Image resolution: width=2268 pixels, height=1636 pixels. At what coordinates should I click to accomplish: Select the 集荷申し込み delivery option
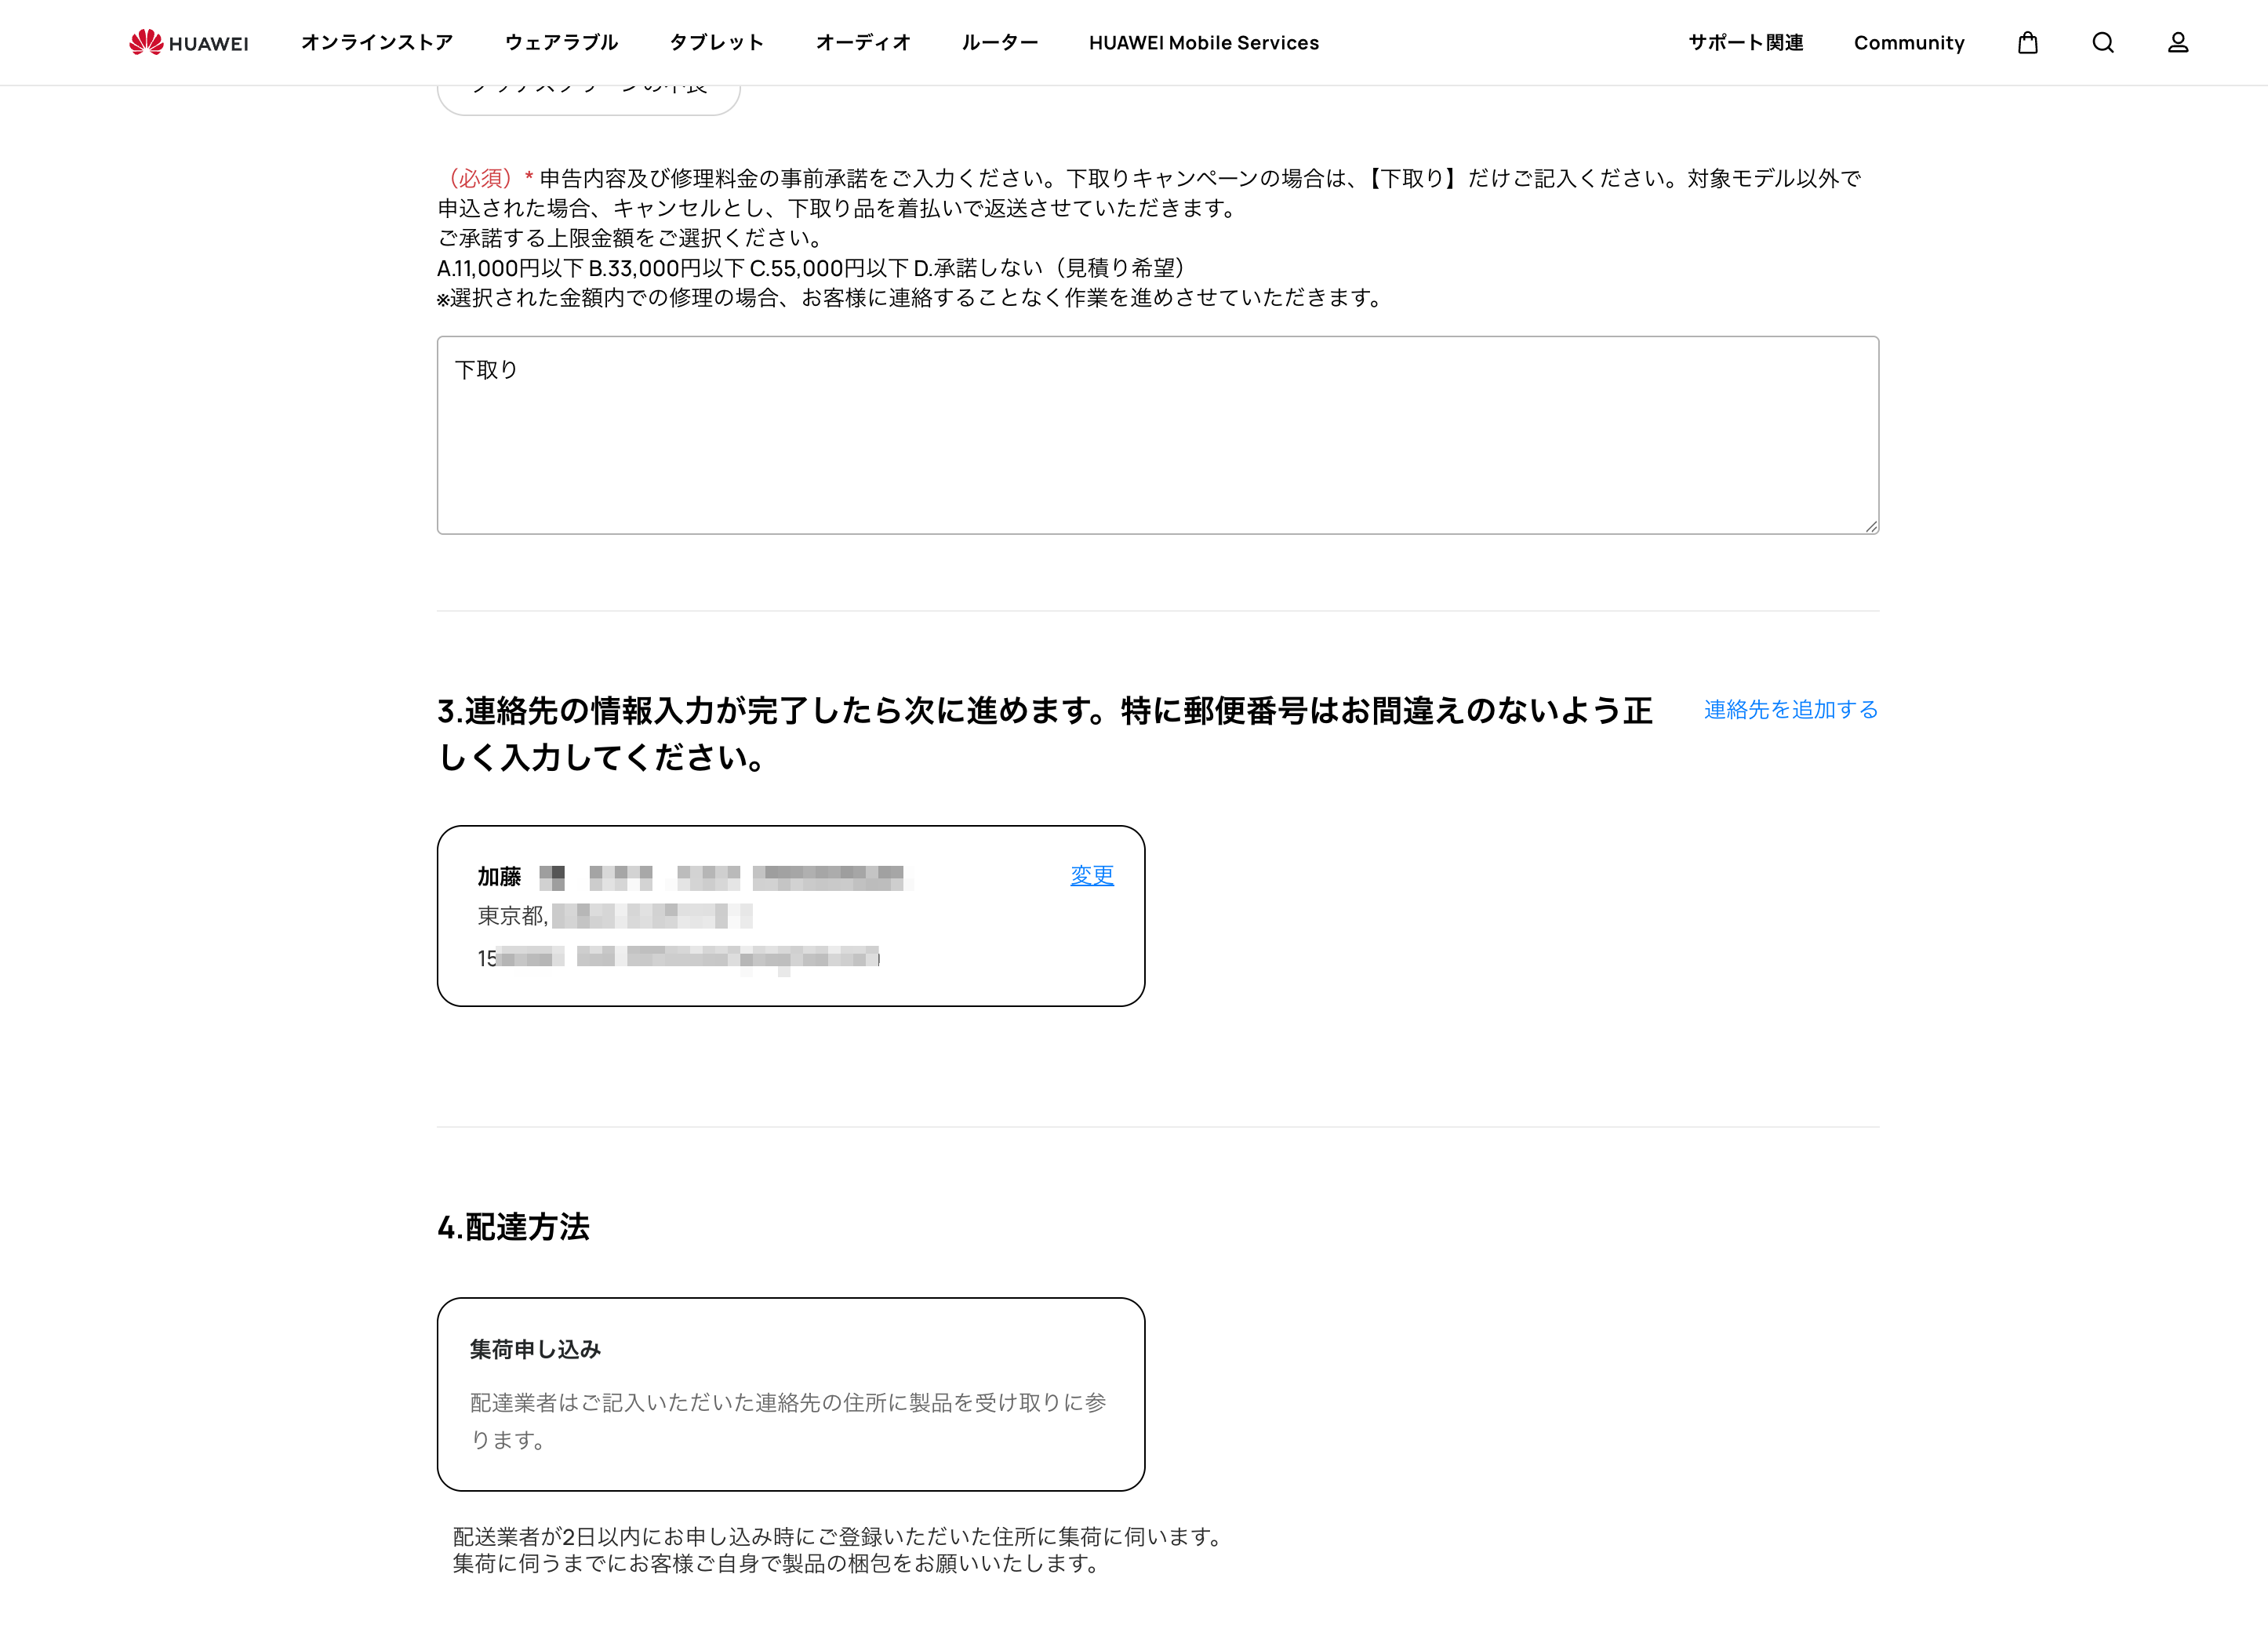click(x=790, y=1393)
